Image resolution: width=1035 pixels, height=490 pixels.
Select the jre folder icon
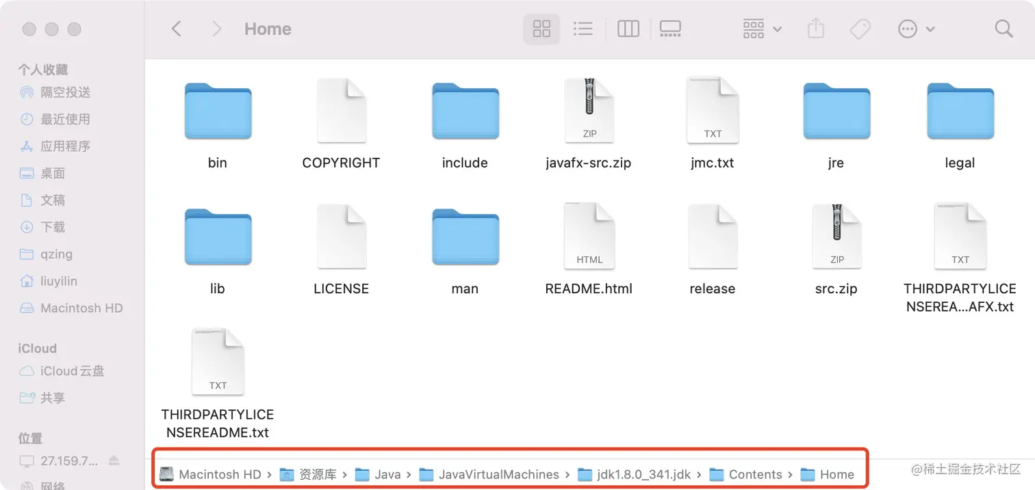click(x=836, y=111)
